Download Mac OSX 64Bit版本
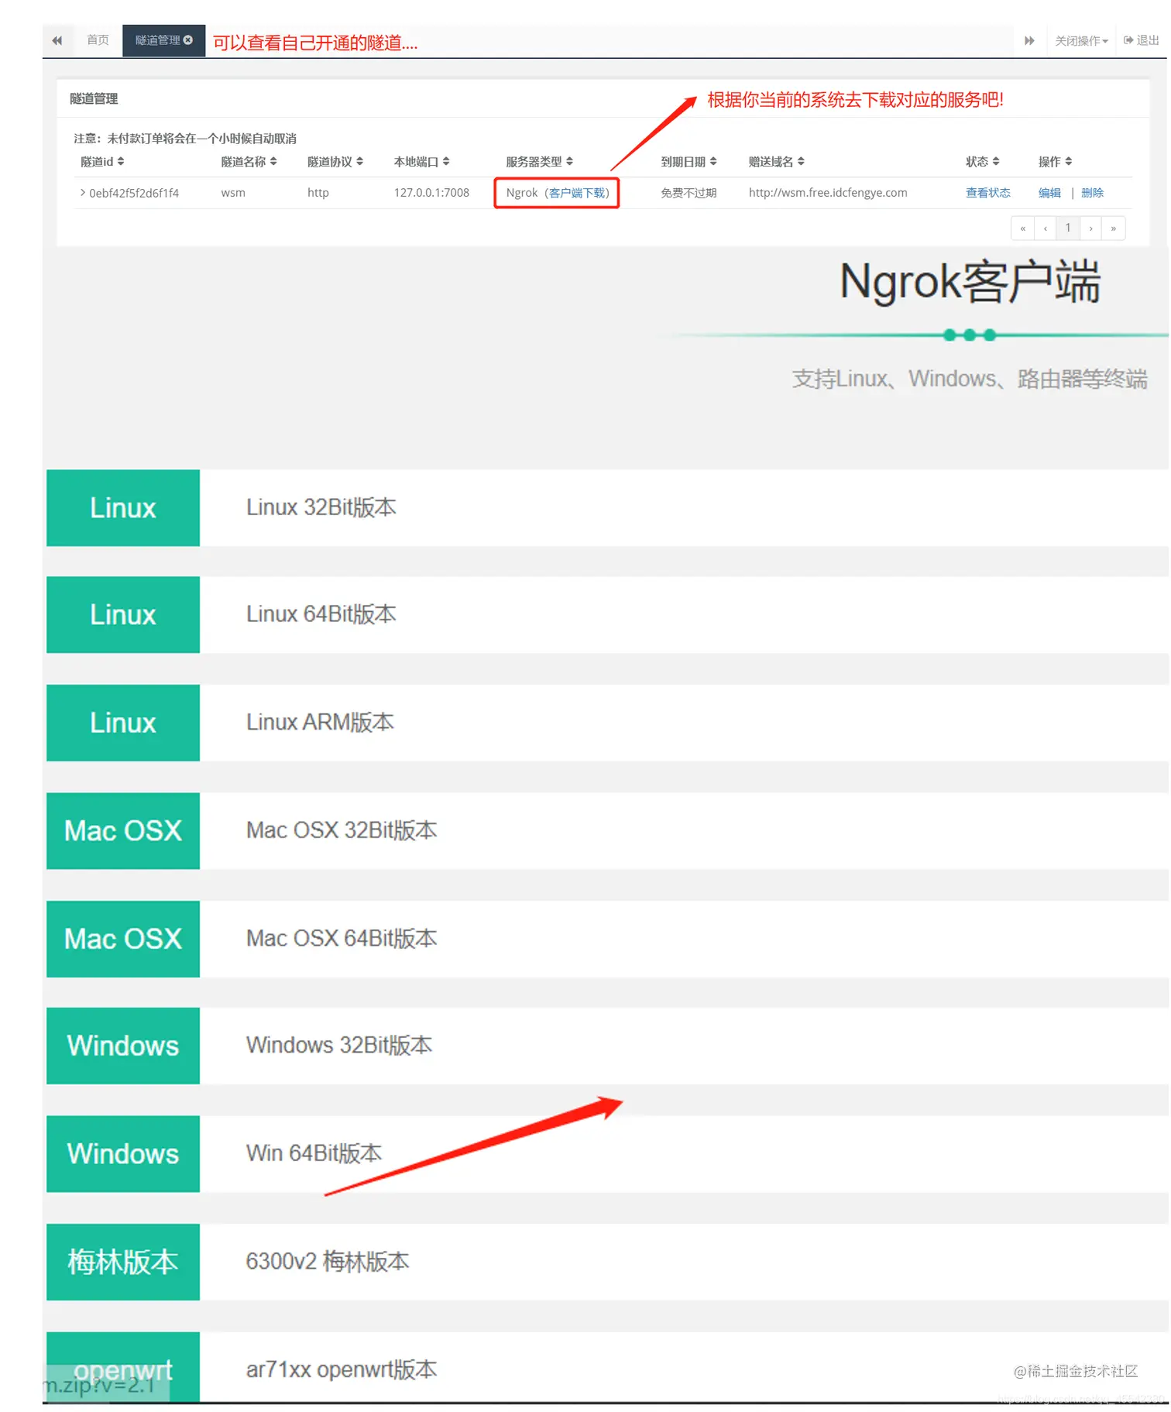1171x1412 pixels. pos(342,938)
